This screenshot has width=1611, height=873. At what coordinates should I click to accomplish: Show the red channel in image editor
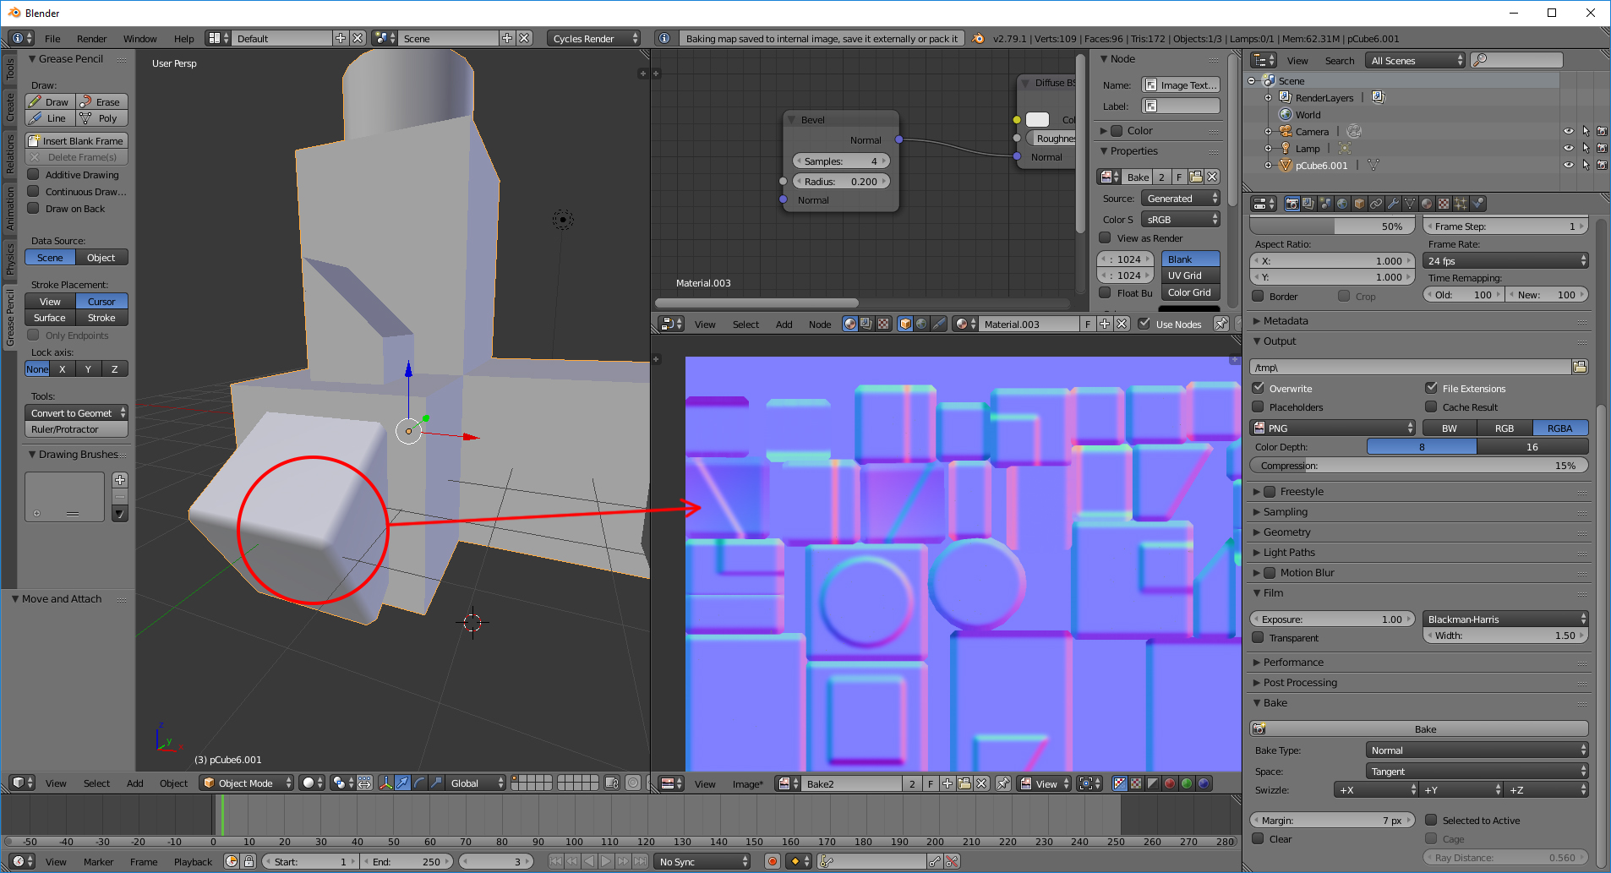pos(1170,783)
